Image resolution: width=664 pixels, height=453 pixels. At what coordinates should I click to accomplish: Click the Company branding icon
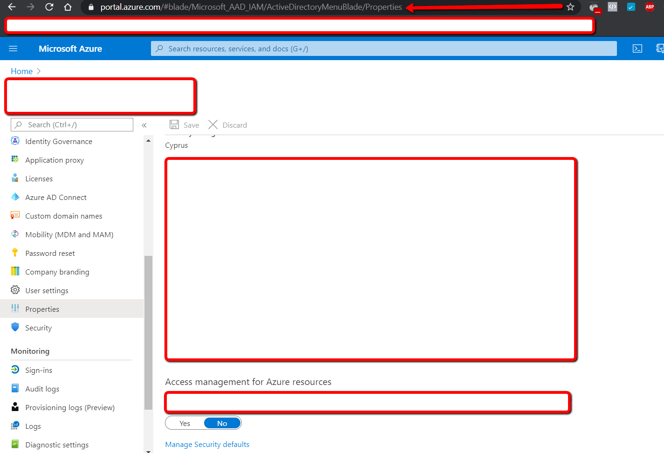(15, 271)
